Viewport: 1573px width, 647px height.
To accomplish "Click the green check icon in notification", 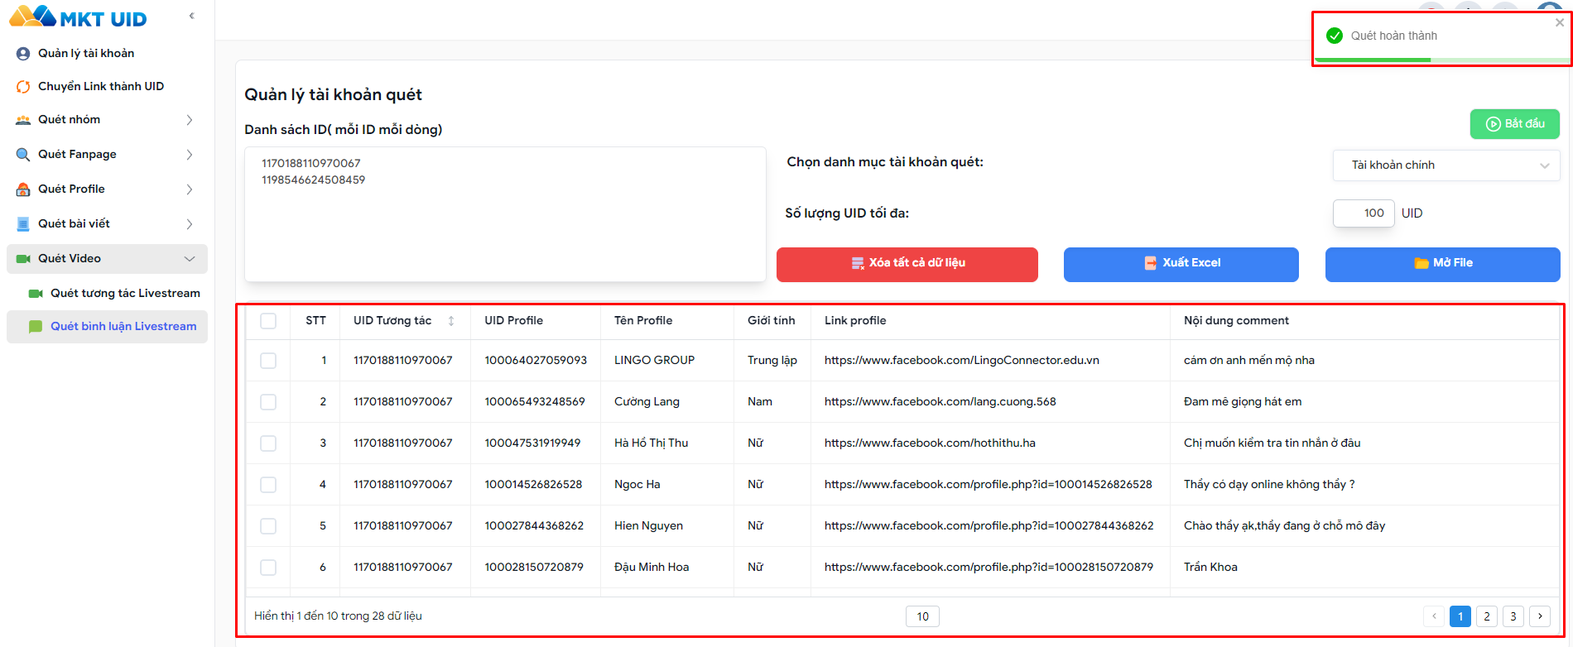I will pos(1335,36).
